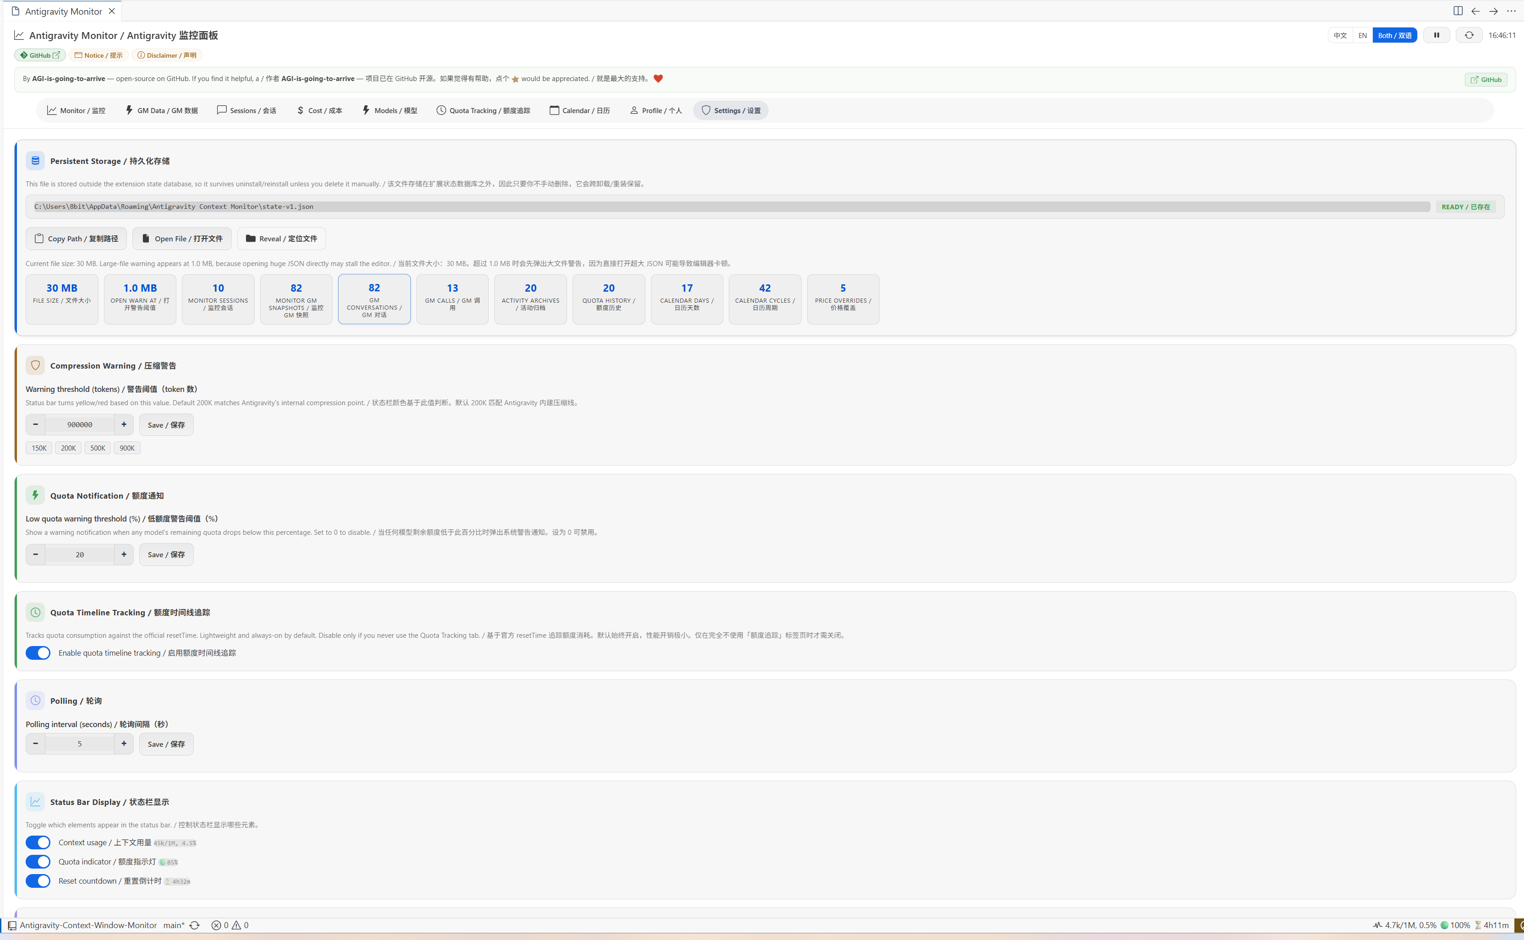
Task: Save the polling interval value
Action: (166, 744)
